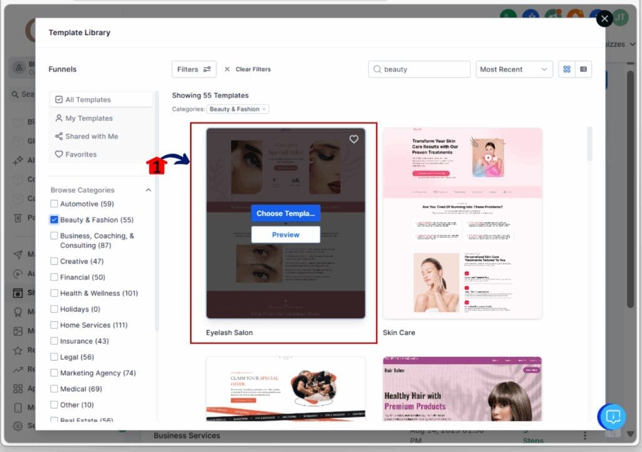Open the chat support bubble
Image resolution: width=642 pixels, height=452 pixels.
point(612,417)
